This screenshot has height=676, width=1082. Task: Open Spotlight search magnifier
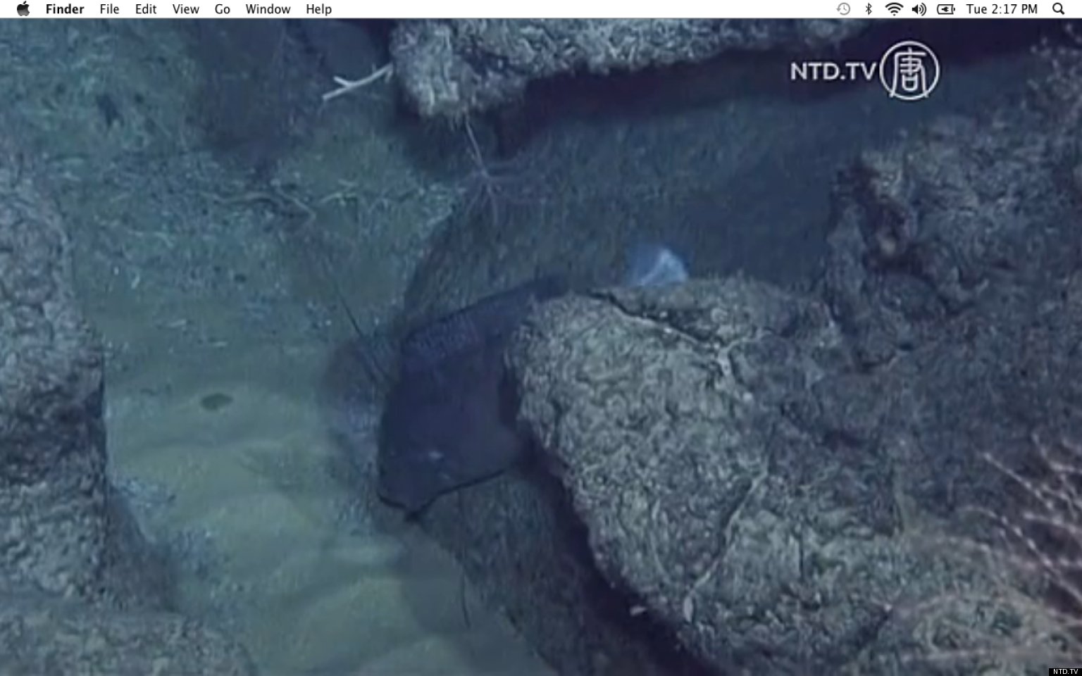[1058, 9]
